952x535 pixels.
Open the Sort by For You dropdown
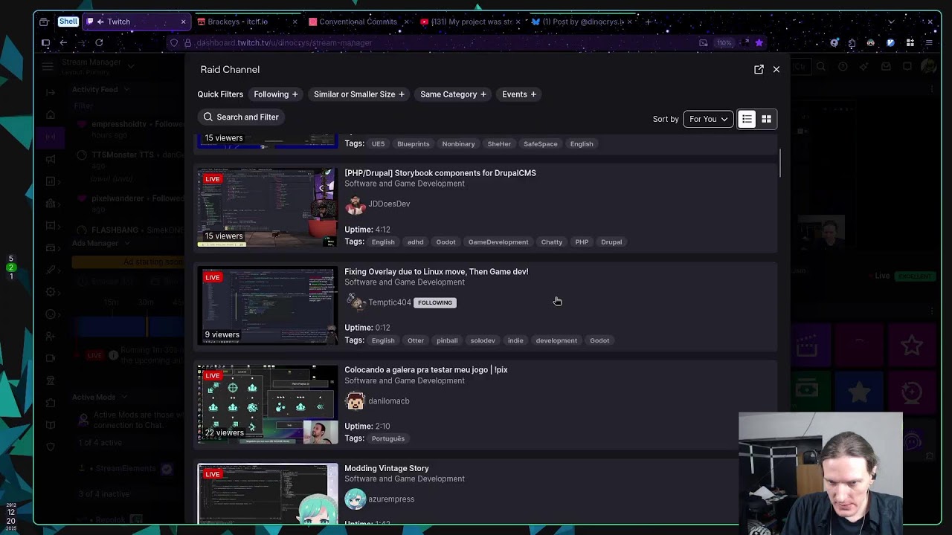pos(708,119)
